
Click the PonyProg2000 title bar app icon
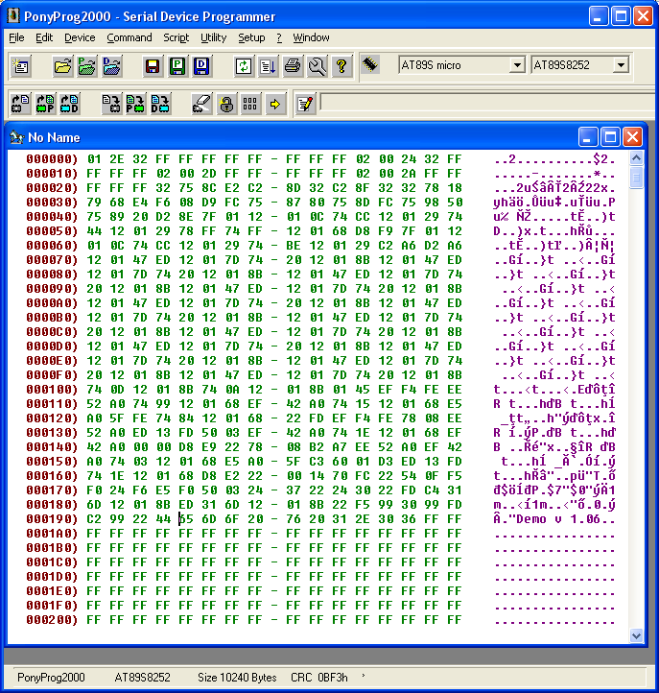[13, 16]
